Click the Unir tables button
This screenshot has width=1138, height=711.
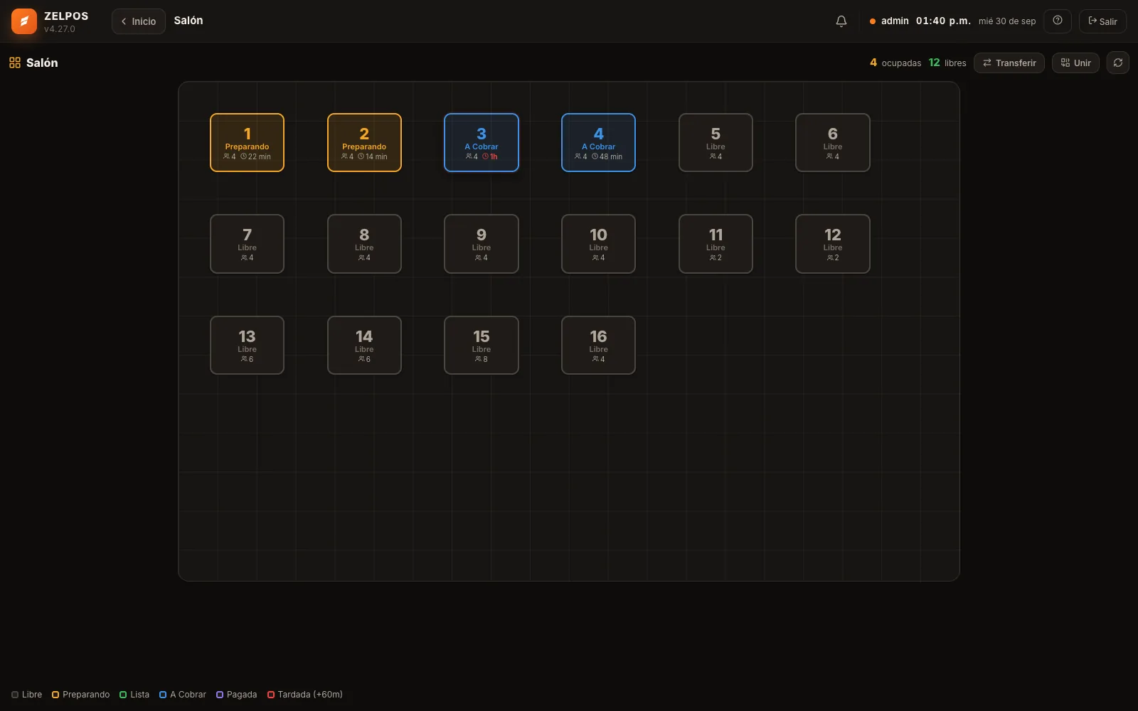[x=1075, y=63]
